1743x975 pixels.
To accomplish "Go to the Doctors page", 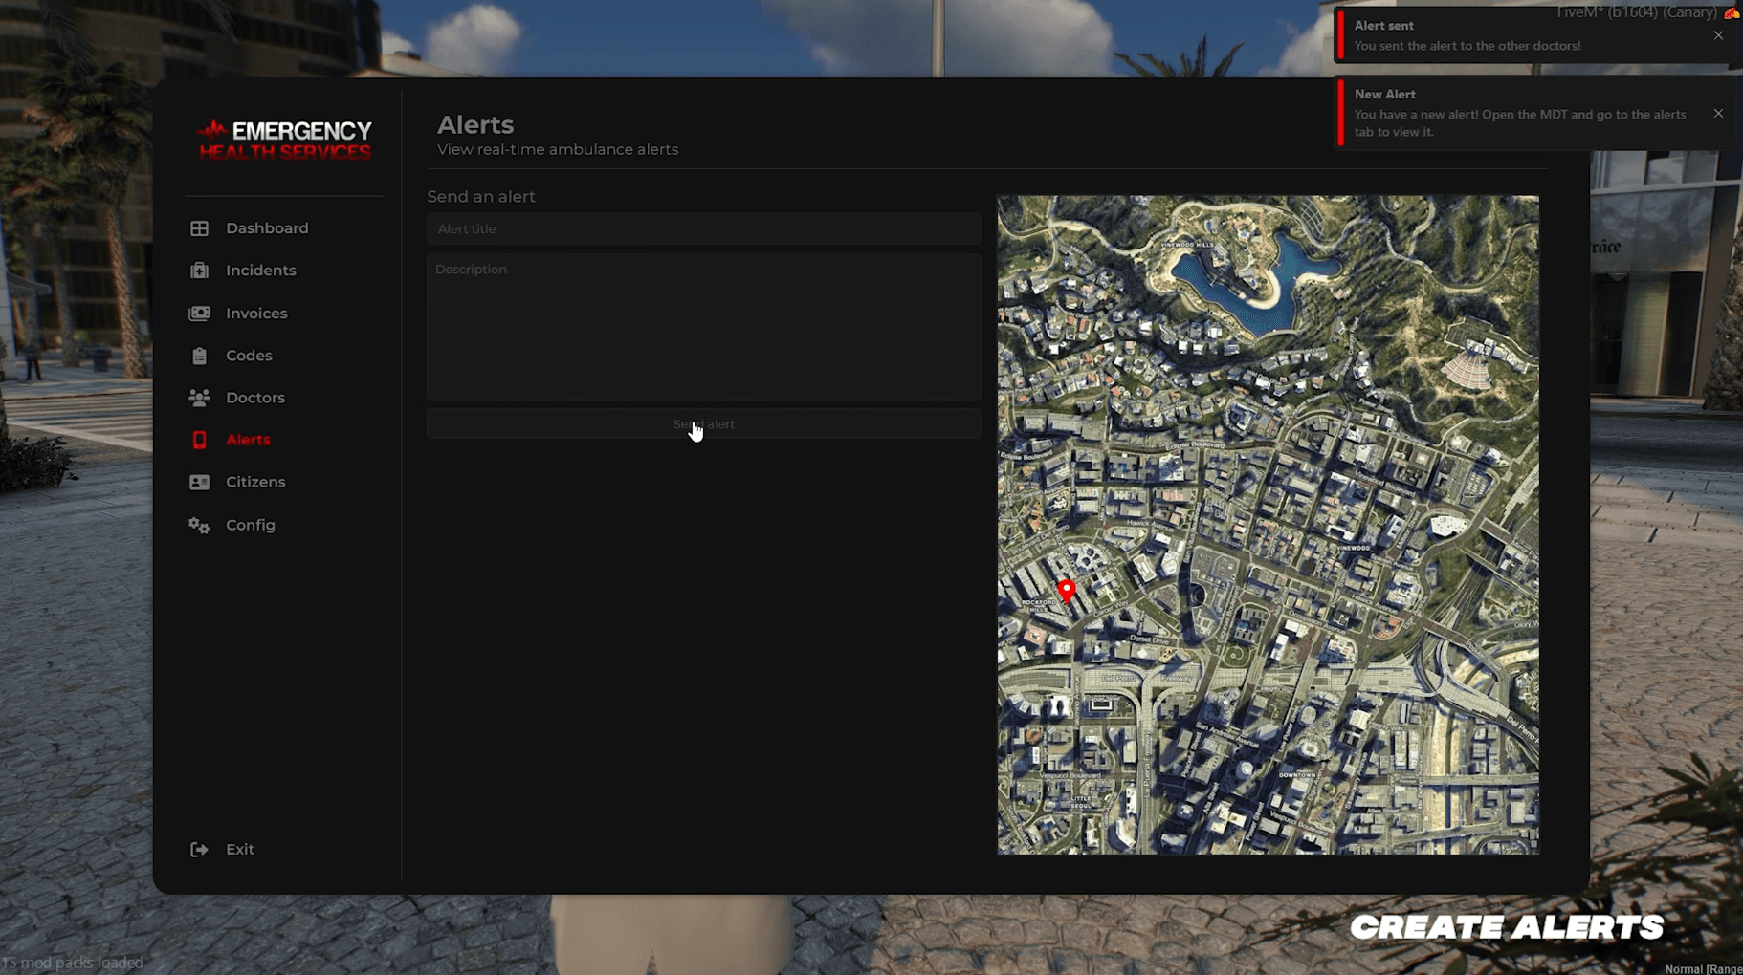I will click(x=254, y=398).
